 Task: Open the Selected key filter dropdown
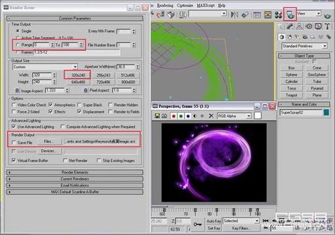pyautogui.click(x=241, y=221)
